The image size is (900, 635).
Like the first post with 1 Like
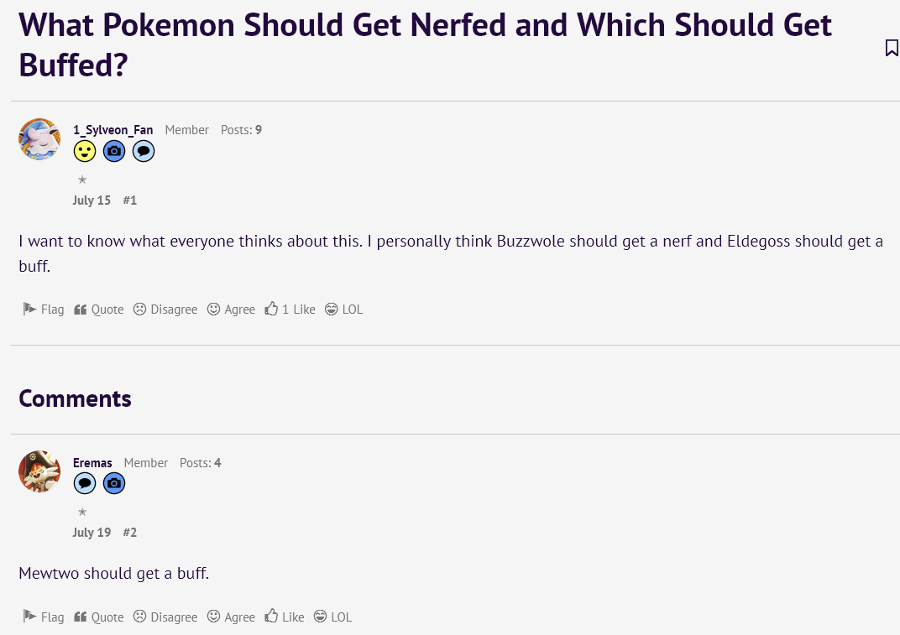click(x=290, y=310)
